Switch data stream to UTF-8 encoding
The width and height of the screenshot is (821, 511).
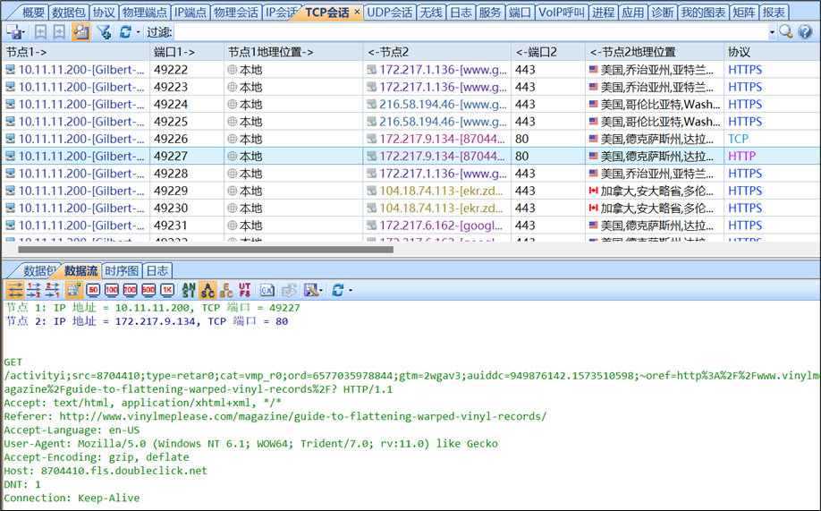tap(245, 290)
